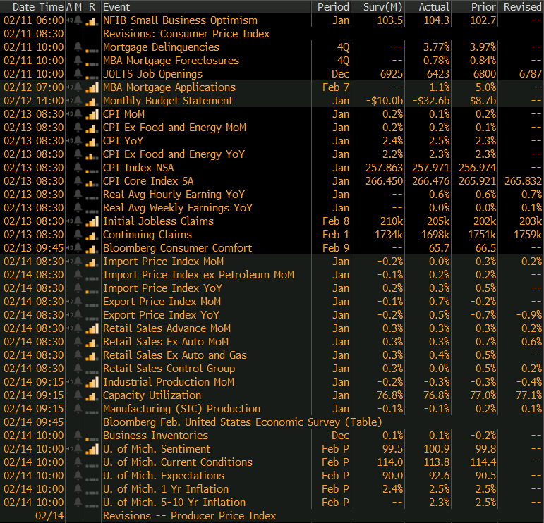Enable alert bell for Continuing Claims
544x523 pixels.
[x=78, y=235]
